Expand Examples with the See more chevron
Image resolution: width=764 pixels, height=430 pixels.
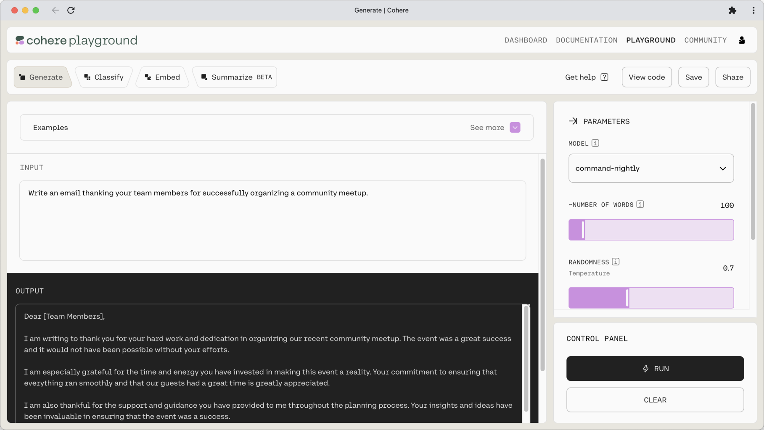515,127
